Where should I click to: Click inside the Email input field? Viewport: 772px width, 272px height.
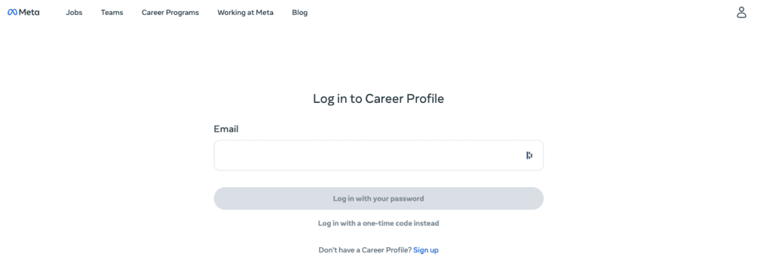378,156
